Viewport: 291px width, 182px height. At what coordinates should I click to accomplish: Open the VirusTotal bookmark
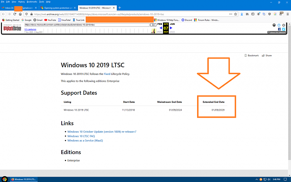click(x=64, y=20)
